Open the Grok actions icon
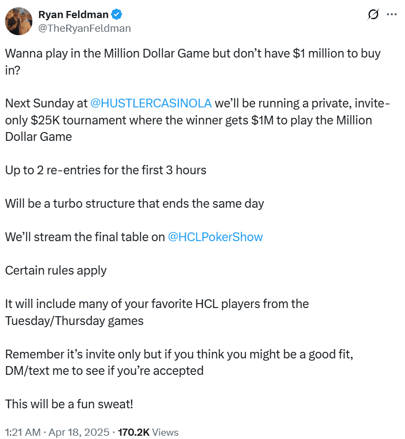The height and width of the screenshot is (439, 405). click(374, 15)
